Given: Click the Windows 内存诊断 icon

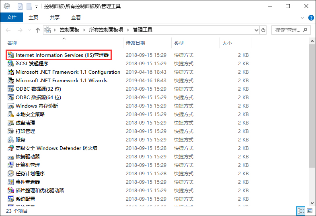Looking at the screenshot, I should pos(11,106).
